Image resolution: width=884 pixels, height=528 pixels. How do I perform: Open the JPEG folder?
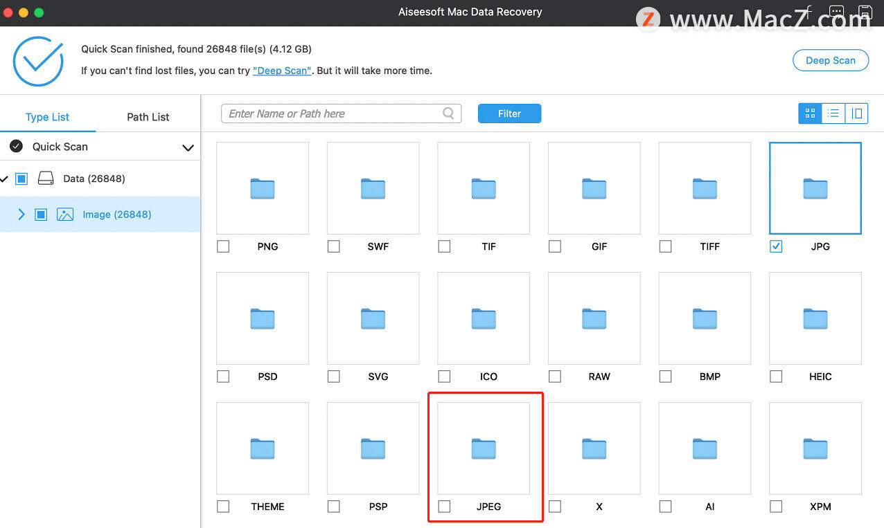pos(484,448)
